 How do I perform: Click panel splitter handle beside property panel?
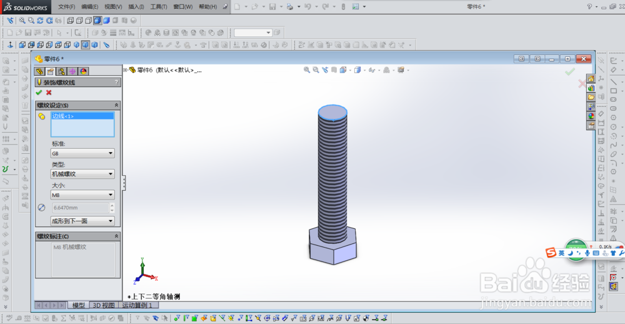coord(124,183)
